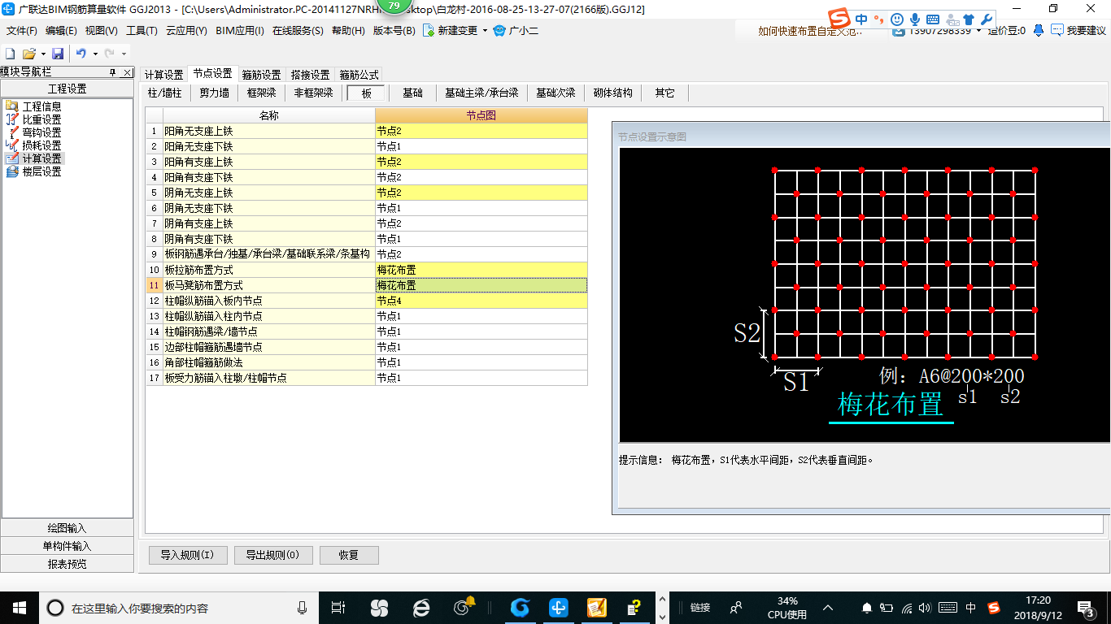Select 比重设置 in navigation tree
Viewport: 1111px width, 624px height.
(x=41, y=119)
